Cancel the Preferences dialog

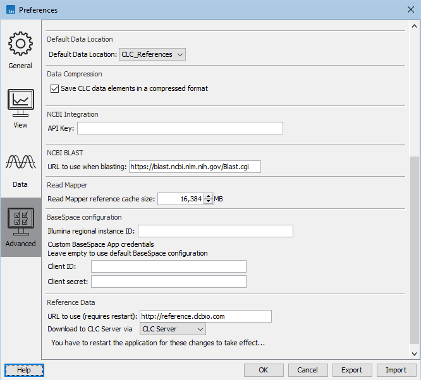tap(308, 370)
